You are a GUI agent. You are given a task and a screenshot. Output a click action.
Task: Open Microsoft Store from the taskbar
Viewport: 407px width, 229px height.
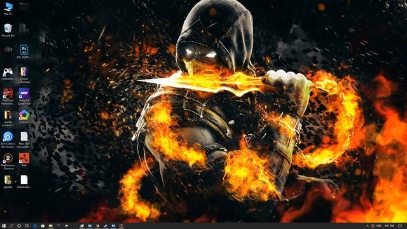pyautogui.click(x=43, y=226)
